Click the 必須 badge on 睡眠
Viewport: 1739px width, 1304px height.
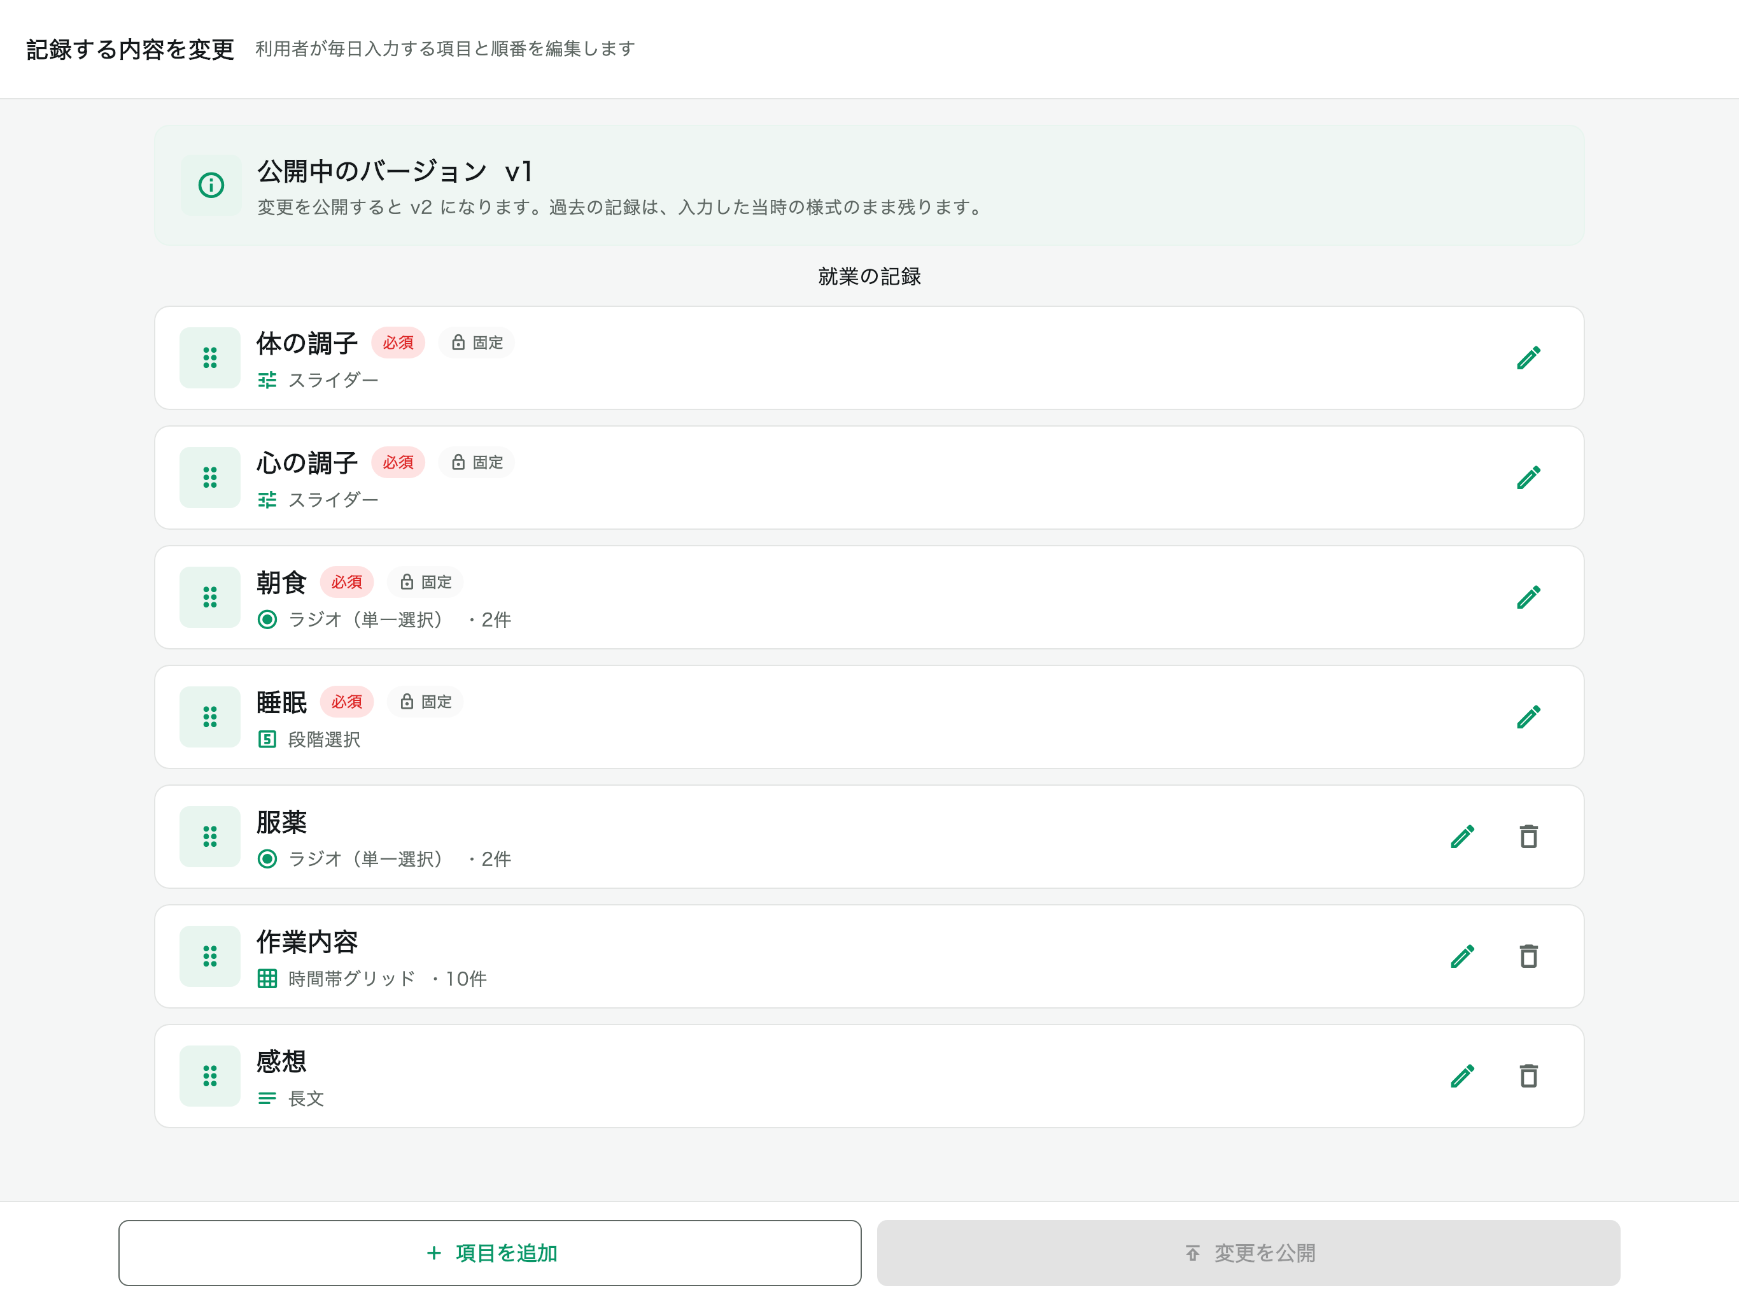click(347, 702)
